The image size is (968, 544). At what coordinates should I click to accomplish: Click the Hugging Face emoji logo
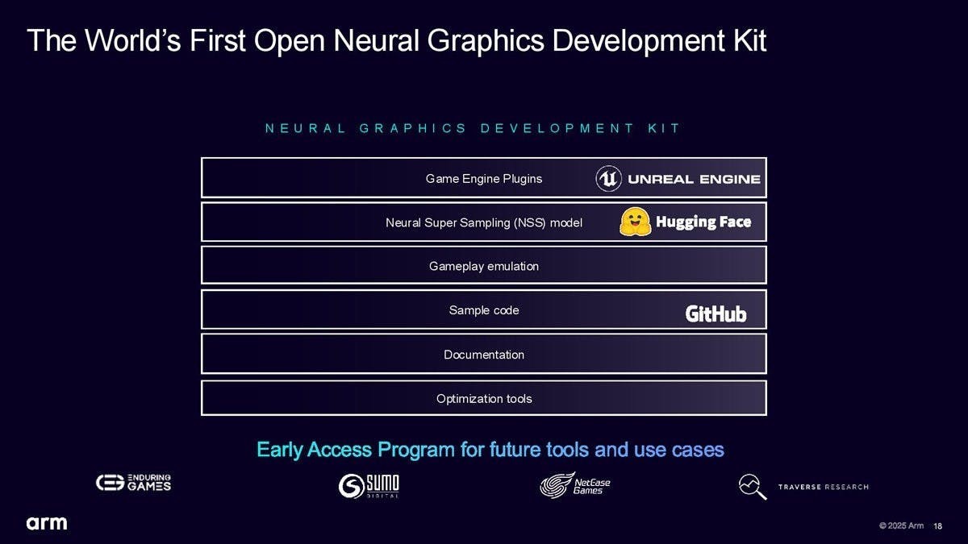click(635, 222)
